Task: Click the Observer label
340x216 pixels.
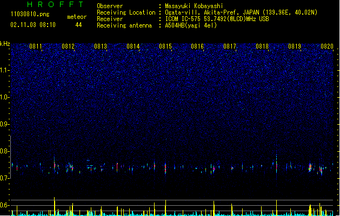Action: [x=110, y=6]
